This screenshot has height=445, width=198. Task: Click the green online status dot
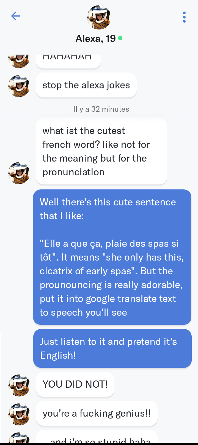click(x=120, y=38)
